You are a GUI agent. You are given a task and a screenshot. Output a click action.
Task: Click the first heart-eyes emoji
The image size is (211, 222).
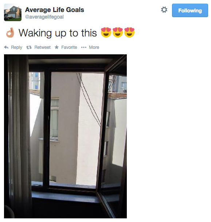point(106,32)
